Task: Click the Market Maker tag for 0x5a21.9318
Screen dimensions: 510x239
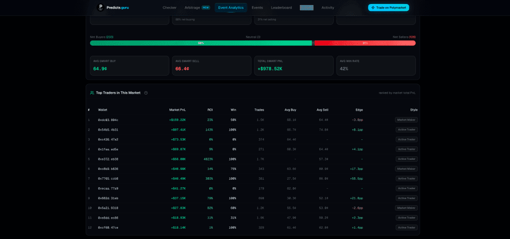Action: 406,208
